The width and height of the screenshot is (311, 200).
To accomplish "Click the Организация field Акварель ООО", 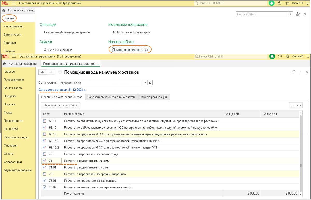I will coord(101,83).
